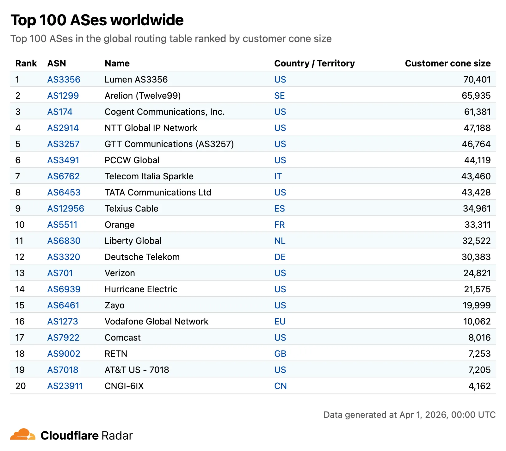This screenshot has height=451, width=506.
Task: Open the AS6453 TATA Communications link
Action: click(x=64, y=192)
